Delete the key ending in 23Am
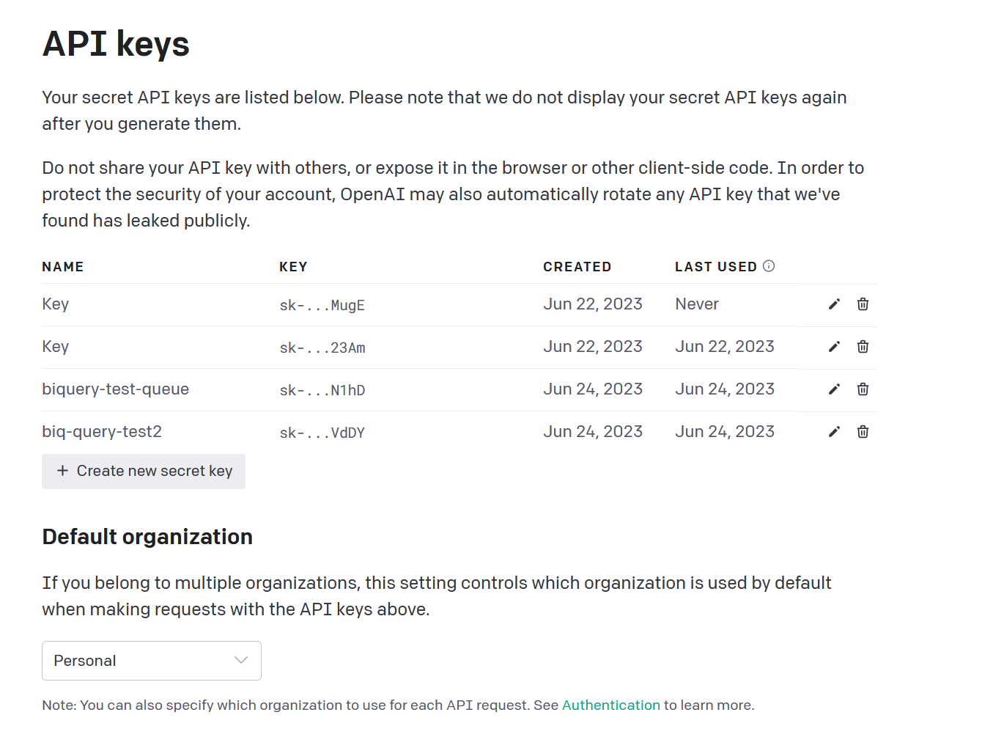 (x=863, y=347)
